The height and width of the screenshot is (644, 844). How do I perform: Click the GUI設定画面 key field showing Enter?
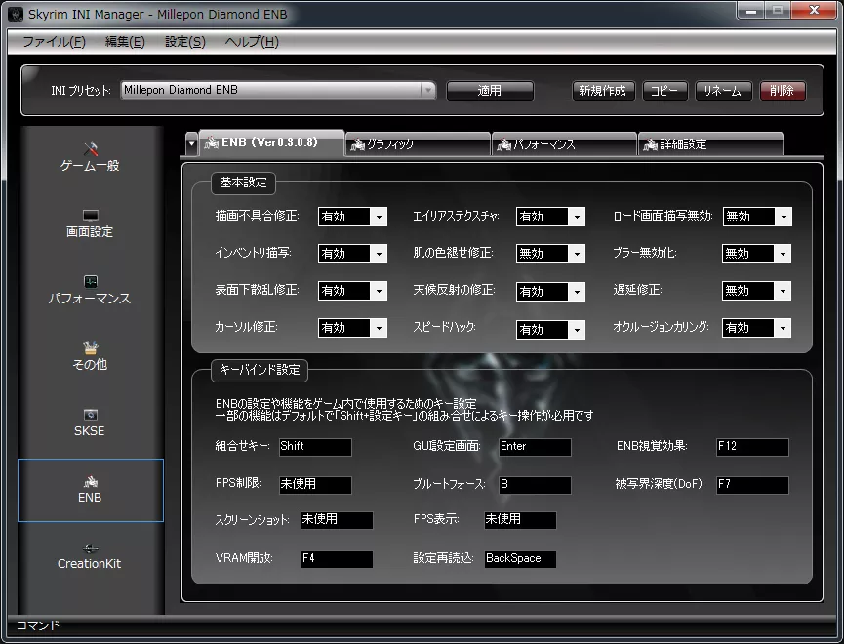(535, 447)
